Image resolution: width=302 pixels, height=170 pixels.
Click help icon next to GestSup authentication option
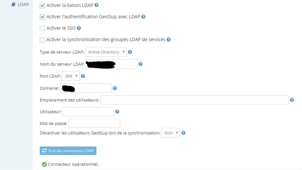(143, 17)
